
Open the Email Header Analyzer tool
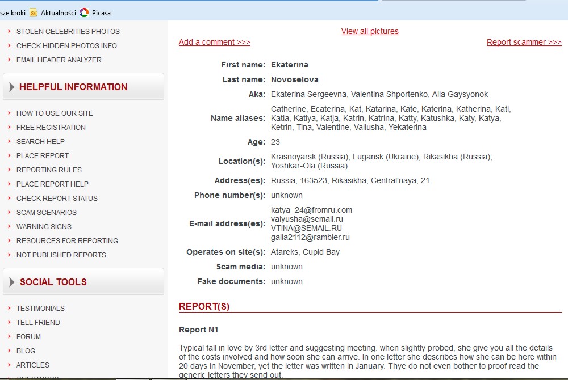(59, 60)
